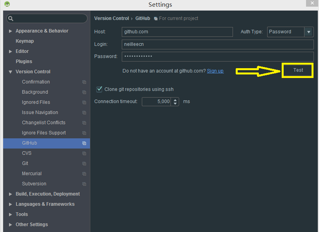Open Ignore Files Support settings page
This screenshot has height=232, width=319.
[44, 133]
